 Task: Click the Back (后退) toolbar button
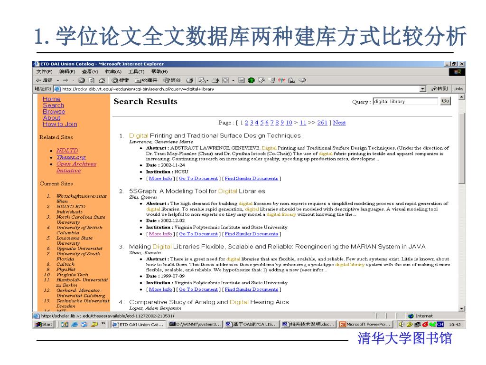[x=44, y=80]
